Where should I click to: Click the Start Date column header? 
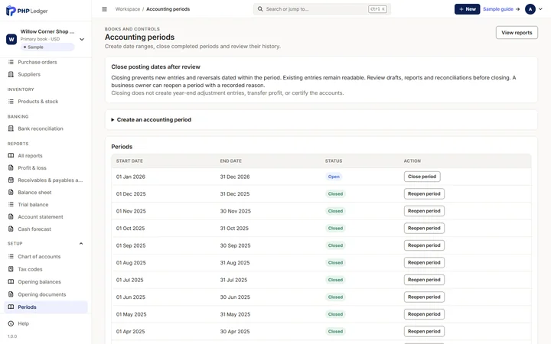(129, 161)
